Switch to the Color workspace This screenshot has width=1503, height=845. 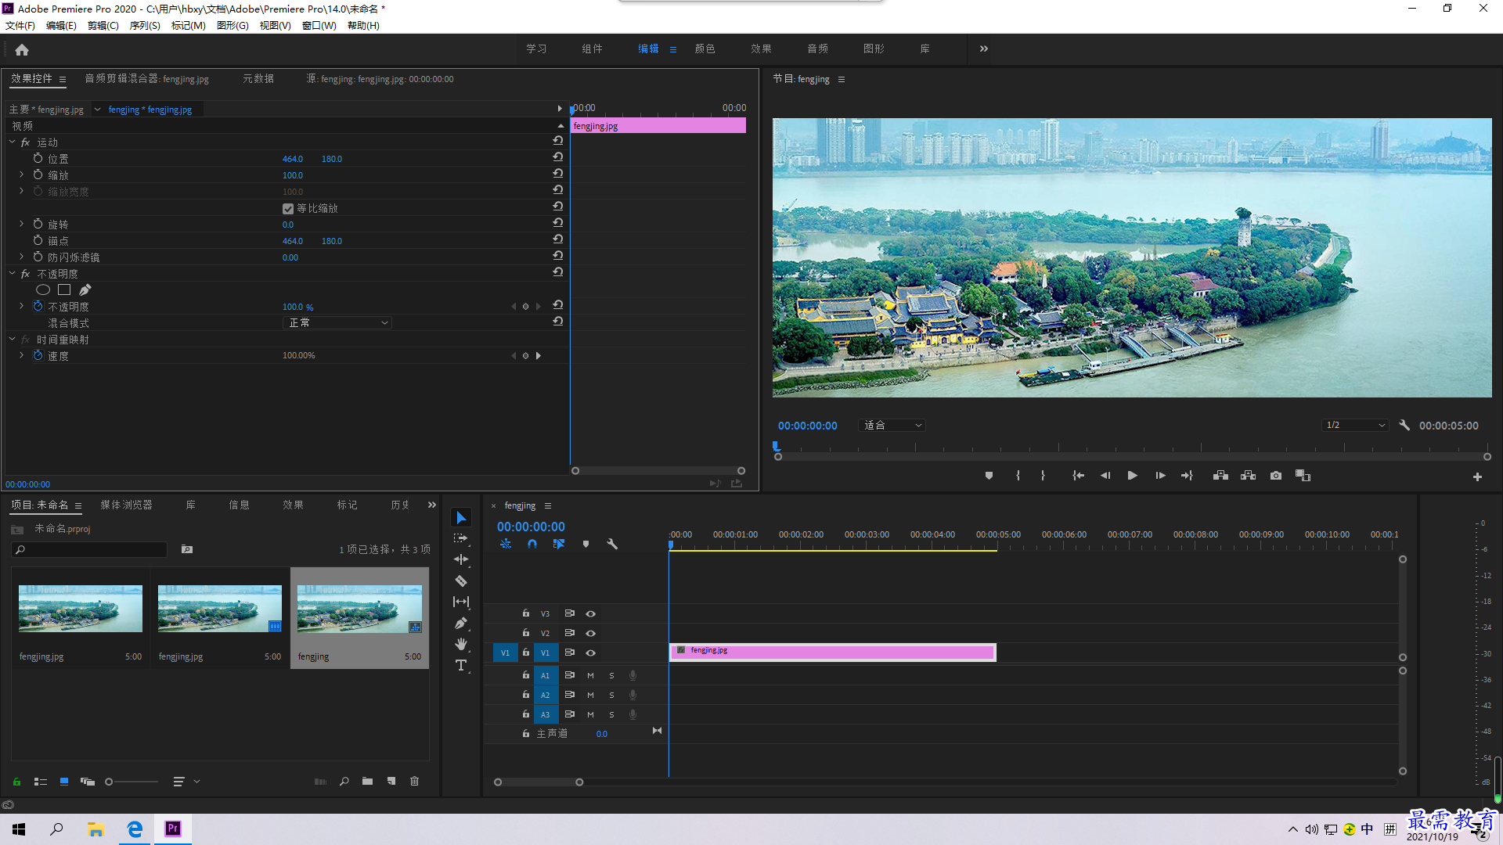705,49
